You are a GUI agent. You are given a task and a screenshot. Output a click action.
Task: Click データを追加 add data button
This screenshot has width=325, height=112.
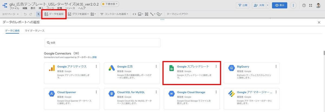click(54, 14)
